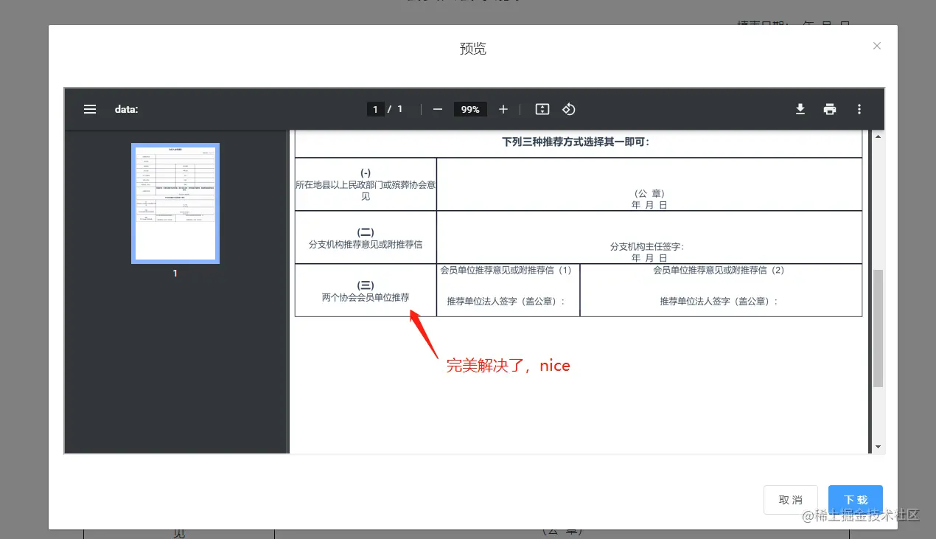Image resolution: width=936 pixels, height=539 pixels.
Task: Click the page number input field
Action: (x=376, y=108)
